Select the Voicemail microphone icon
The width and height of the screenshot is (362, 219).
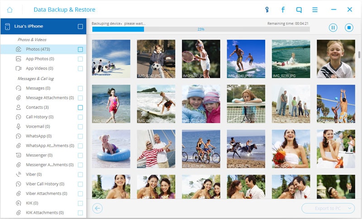pos(19,126)
